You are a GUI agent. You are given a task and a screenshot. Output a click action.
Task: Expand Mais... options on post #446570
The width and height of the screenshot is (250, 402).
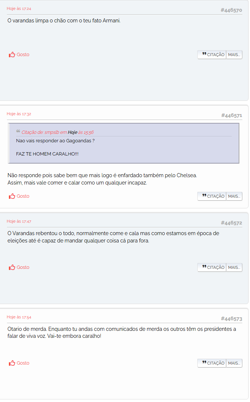234,55
